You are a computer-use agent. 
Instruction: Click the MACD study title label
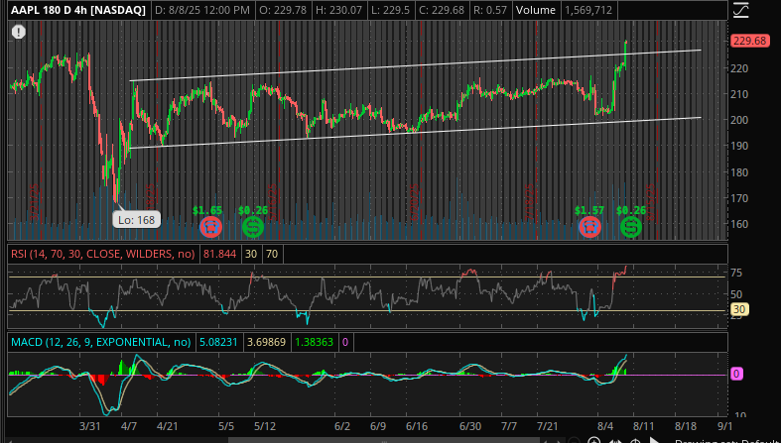pos(98,343)
